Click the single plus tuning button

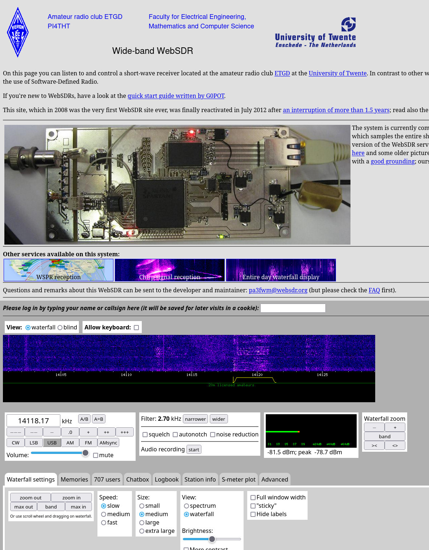tap(88, 432)
